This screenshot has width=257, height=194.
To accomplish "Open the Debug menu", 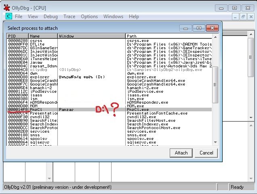I will tap(51, 17).
